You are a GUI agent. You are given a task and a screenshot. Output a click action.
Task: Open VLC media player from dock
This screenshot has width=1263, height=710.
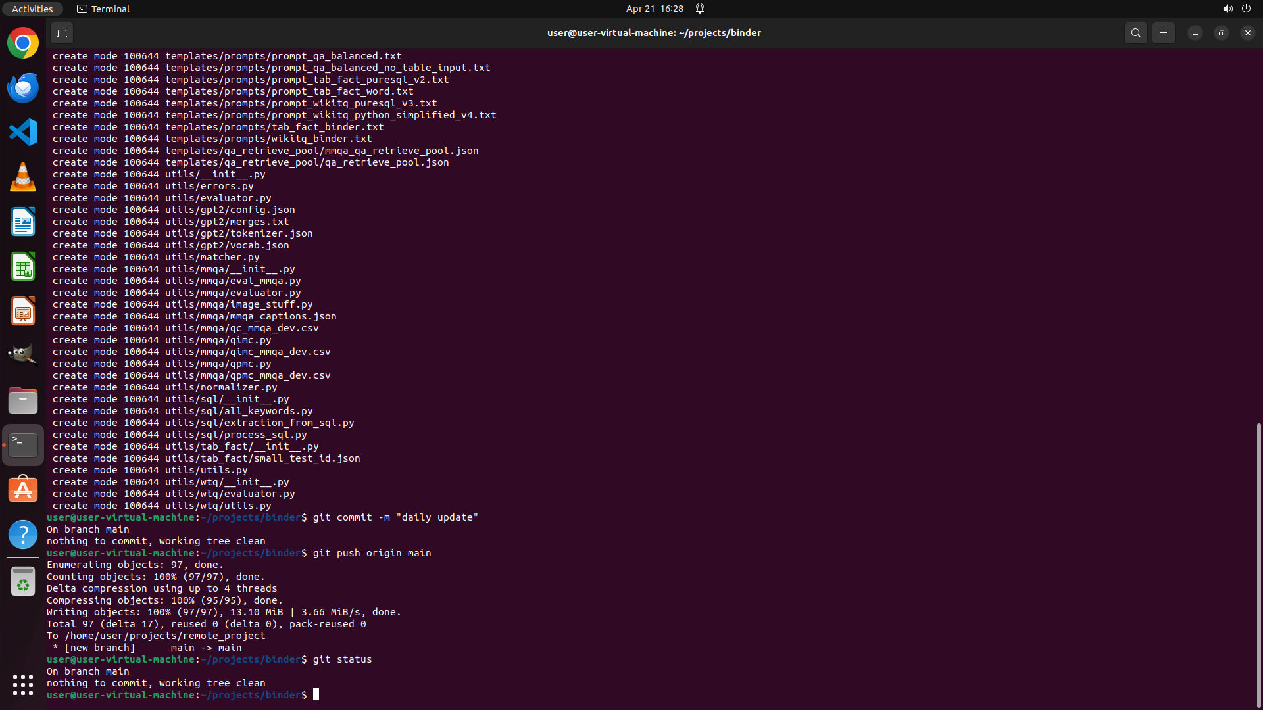tap(23, 177)
